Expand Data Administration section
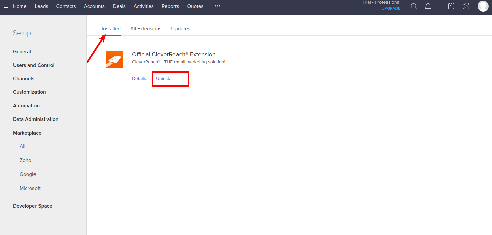The width and height of the screenshot is (492, 235). tap(36, 119)
